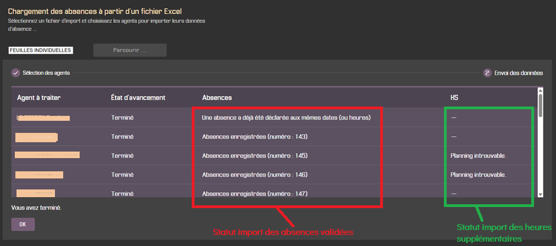Click Planning introuvable in the numéro 146 row
The width and height of the screenshot is (556, 246).
(x=478, y=175)
